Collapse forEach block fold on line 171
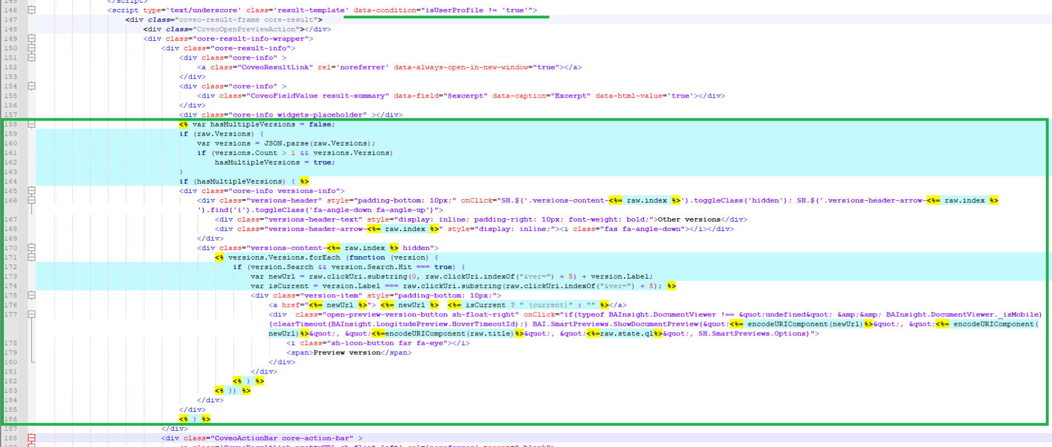Image resolution: width=1052 pixels, height=447 pixels. [31, 257]
